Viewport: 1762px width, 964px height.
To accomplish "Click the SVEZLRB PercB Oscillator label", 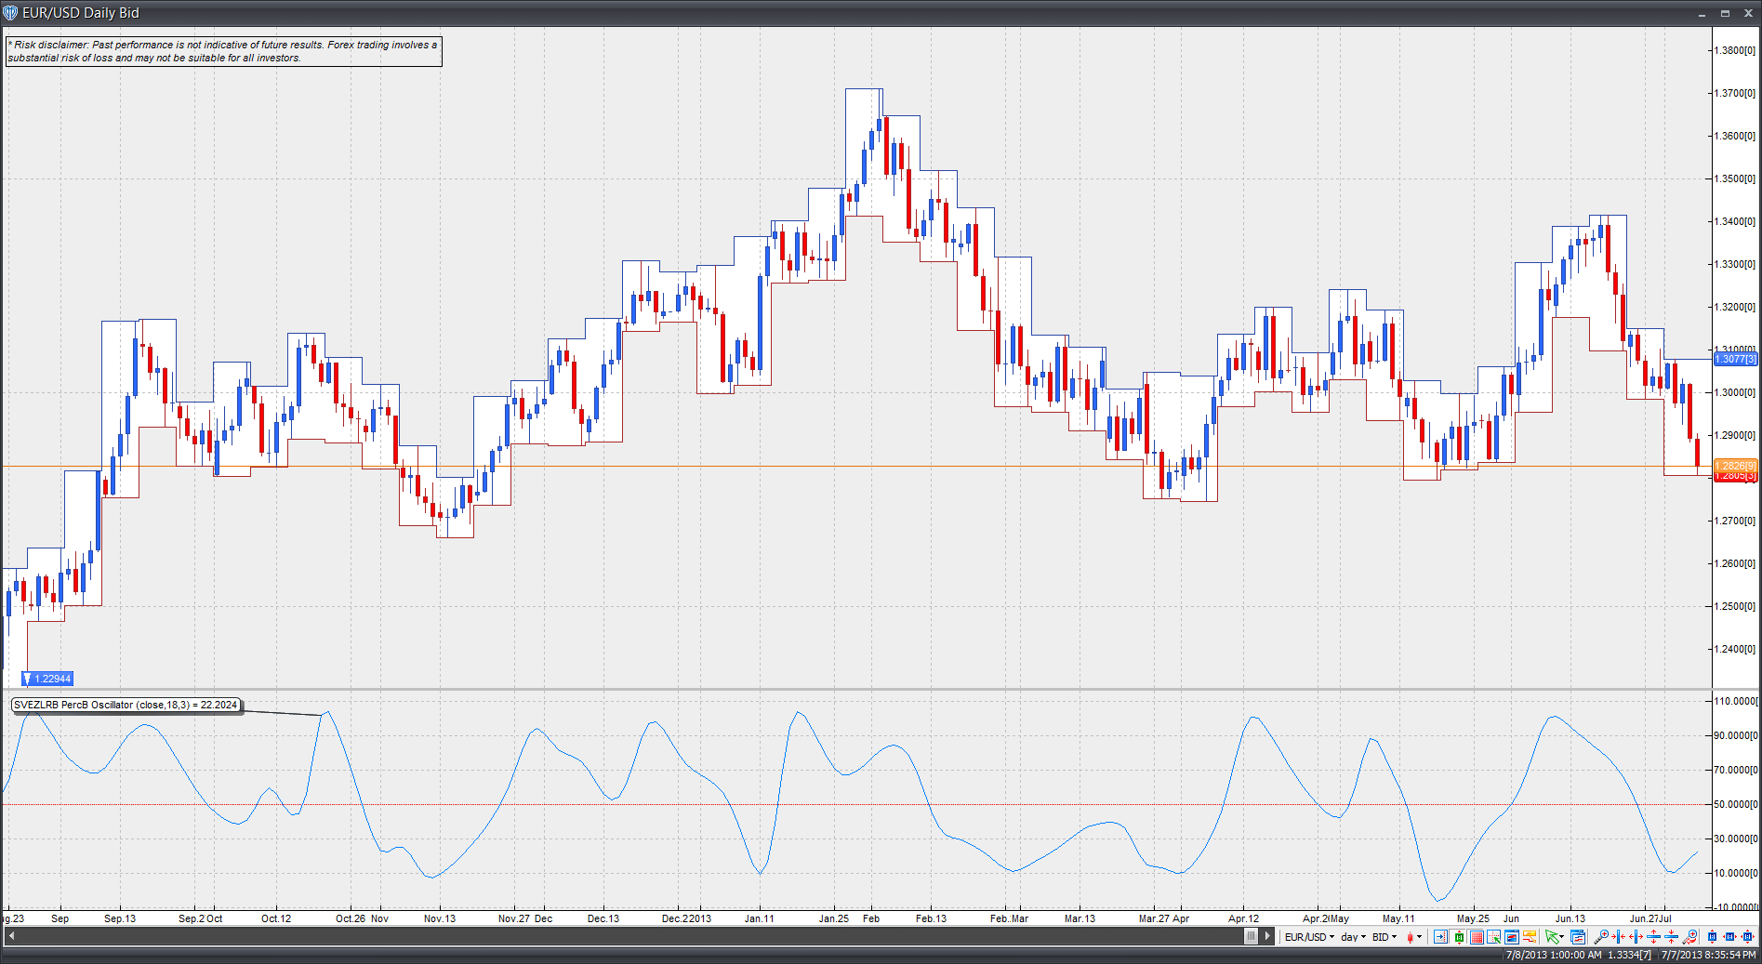I will (126, 705).
